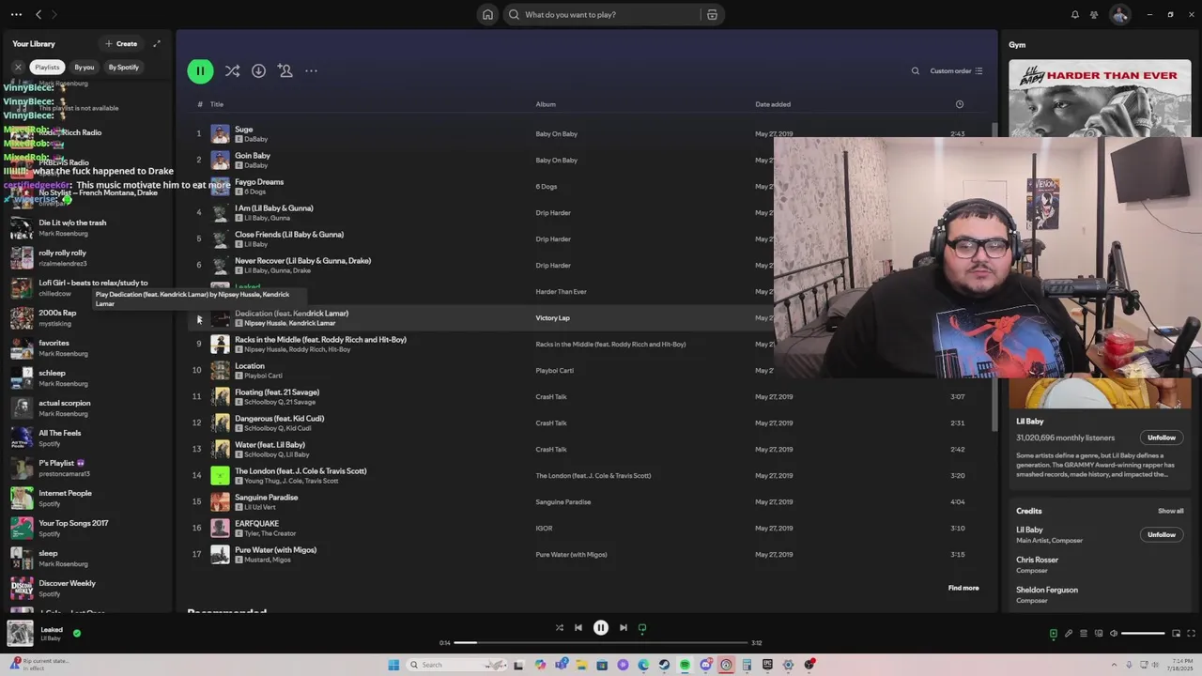This screenshot has height=676, width=1202.
Task: Open the Spotify three-dots app menu
Action: [x=16, y=14]
